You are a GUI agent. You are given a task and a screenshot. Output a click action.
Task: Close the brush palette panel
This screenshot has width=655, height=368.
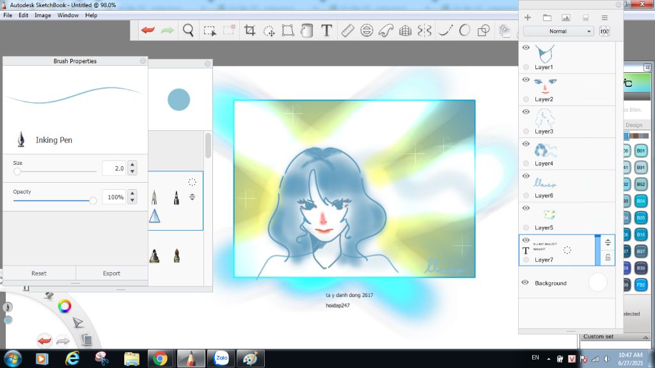pos(208,63)
